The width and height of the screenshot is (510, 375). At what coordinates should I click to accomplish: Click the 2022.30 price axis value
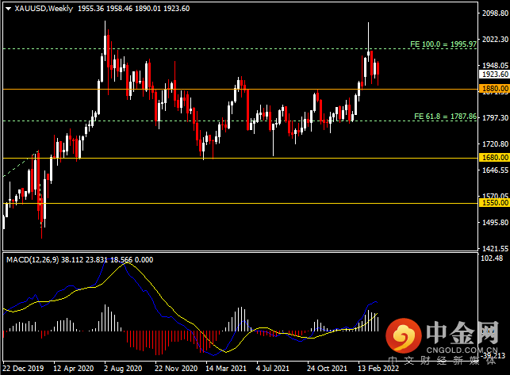(x=495, y=39)
